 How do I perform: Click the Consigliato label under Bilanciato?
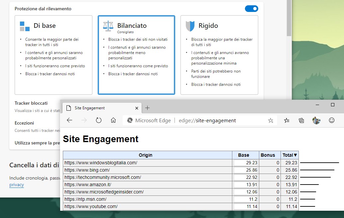coord(125,32)
